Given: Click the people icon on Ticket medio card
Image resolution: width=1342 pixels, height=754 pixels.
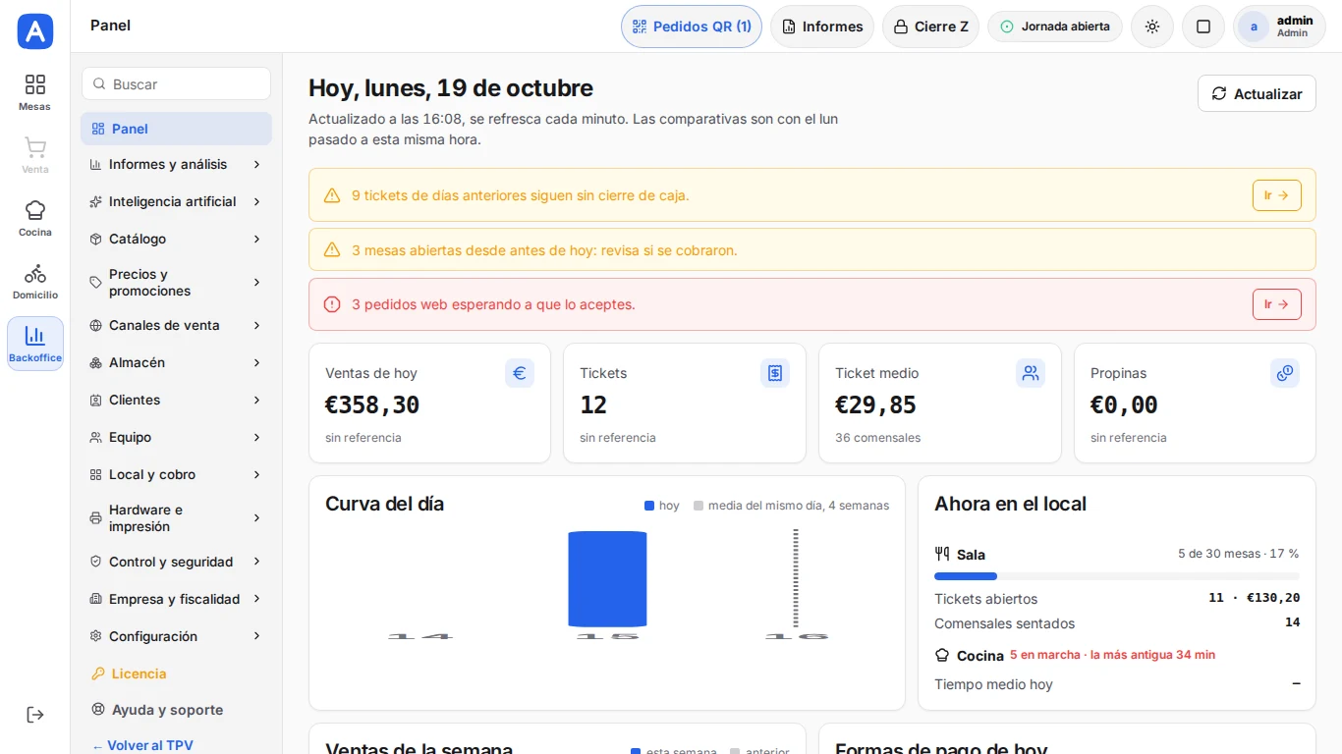Looking at the screenshot, I should click(x=1031, y=373).
